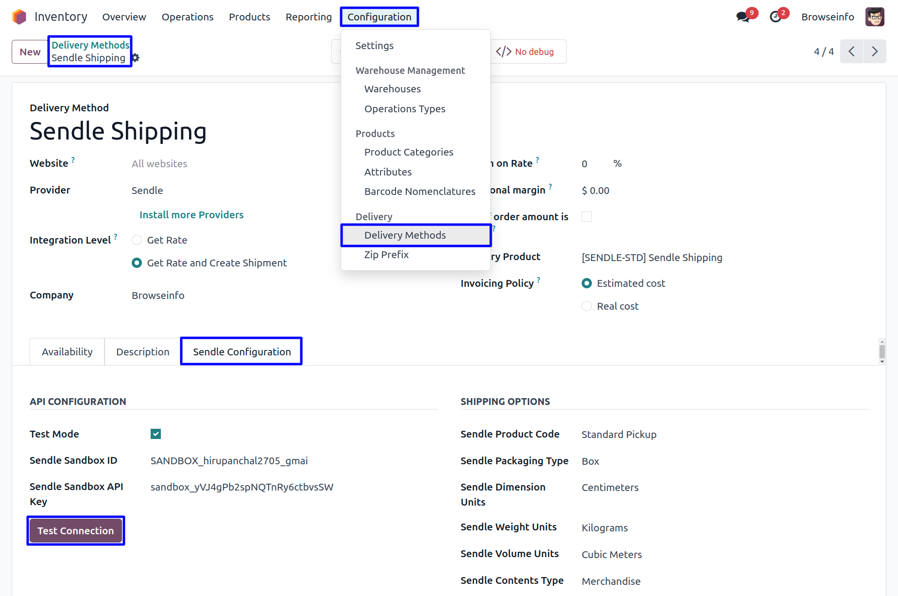
Task: Open the chat messages icon
Action: coord(743,17)
